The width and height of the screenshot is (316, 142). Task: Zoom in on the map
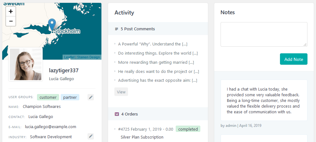pos(11,11)
